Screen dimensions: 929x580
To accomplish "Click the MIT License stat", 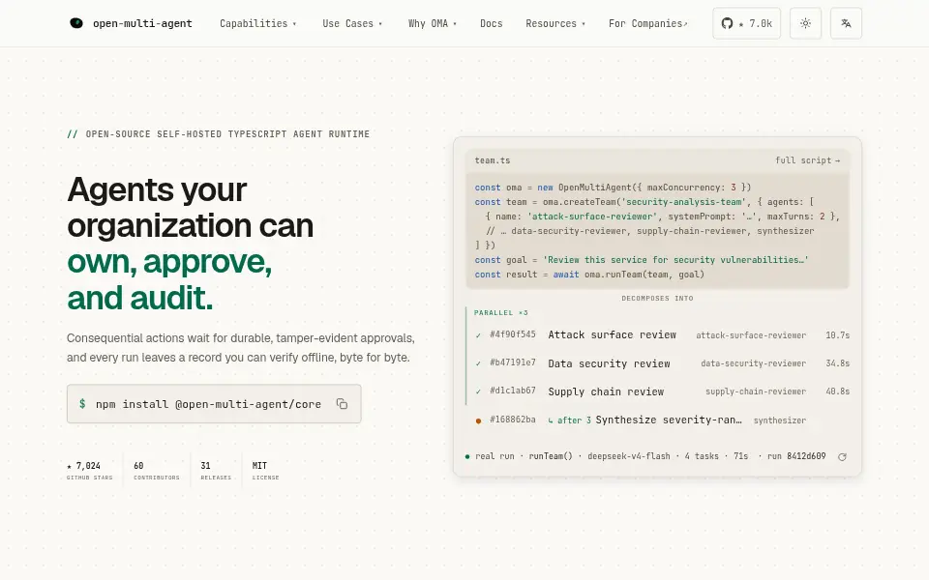I will (x=265, y=471).
